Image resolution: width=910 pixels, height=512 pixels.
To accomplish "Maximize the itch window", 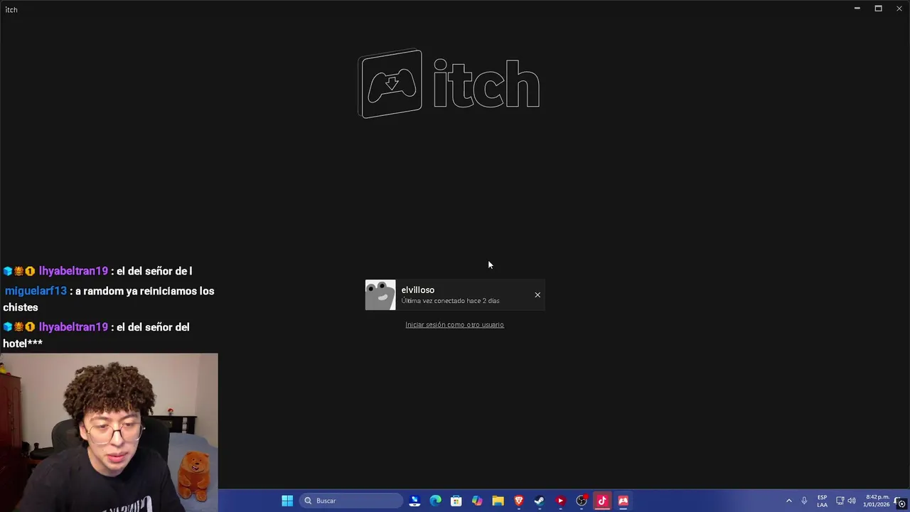I will (878, 9).
